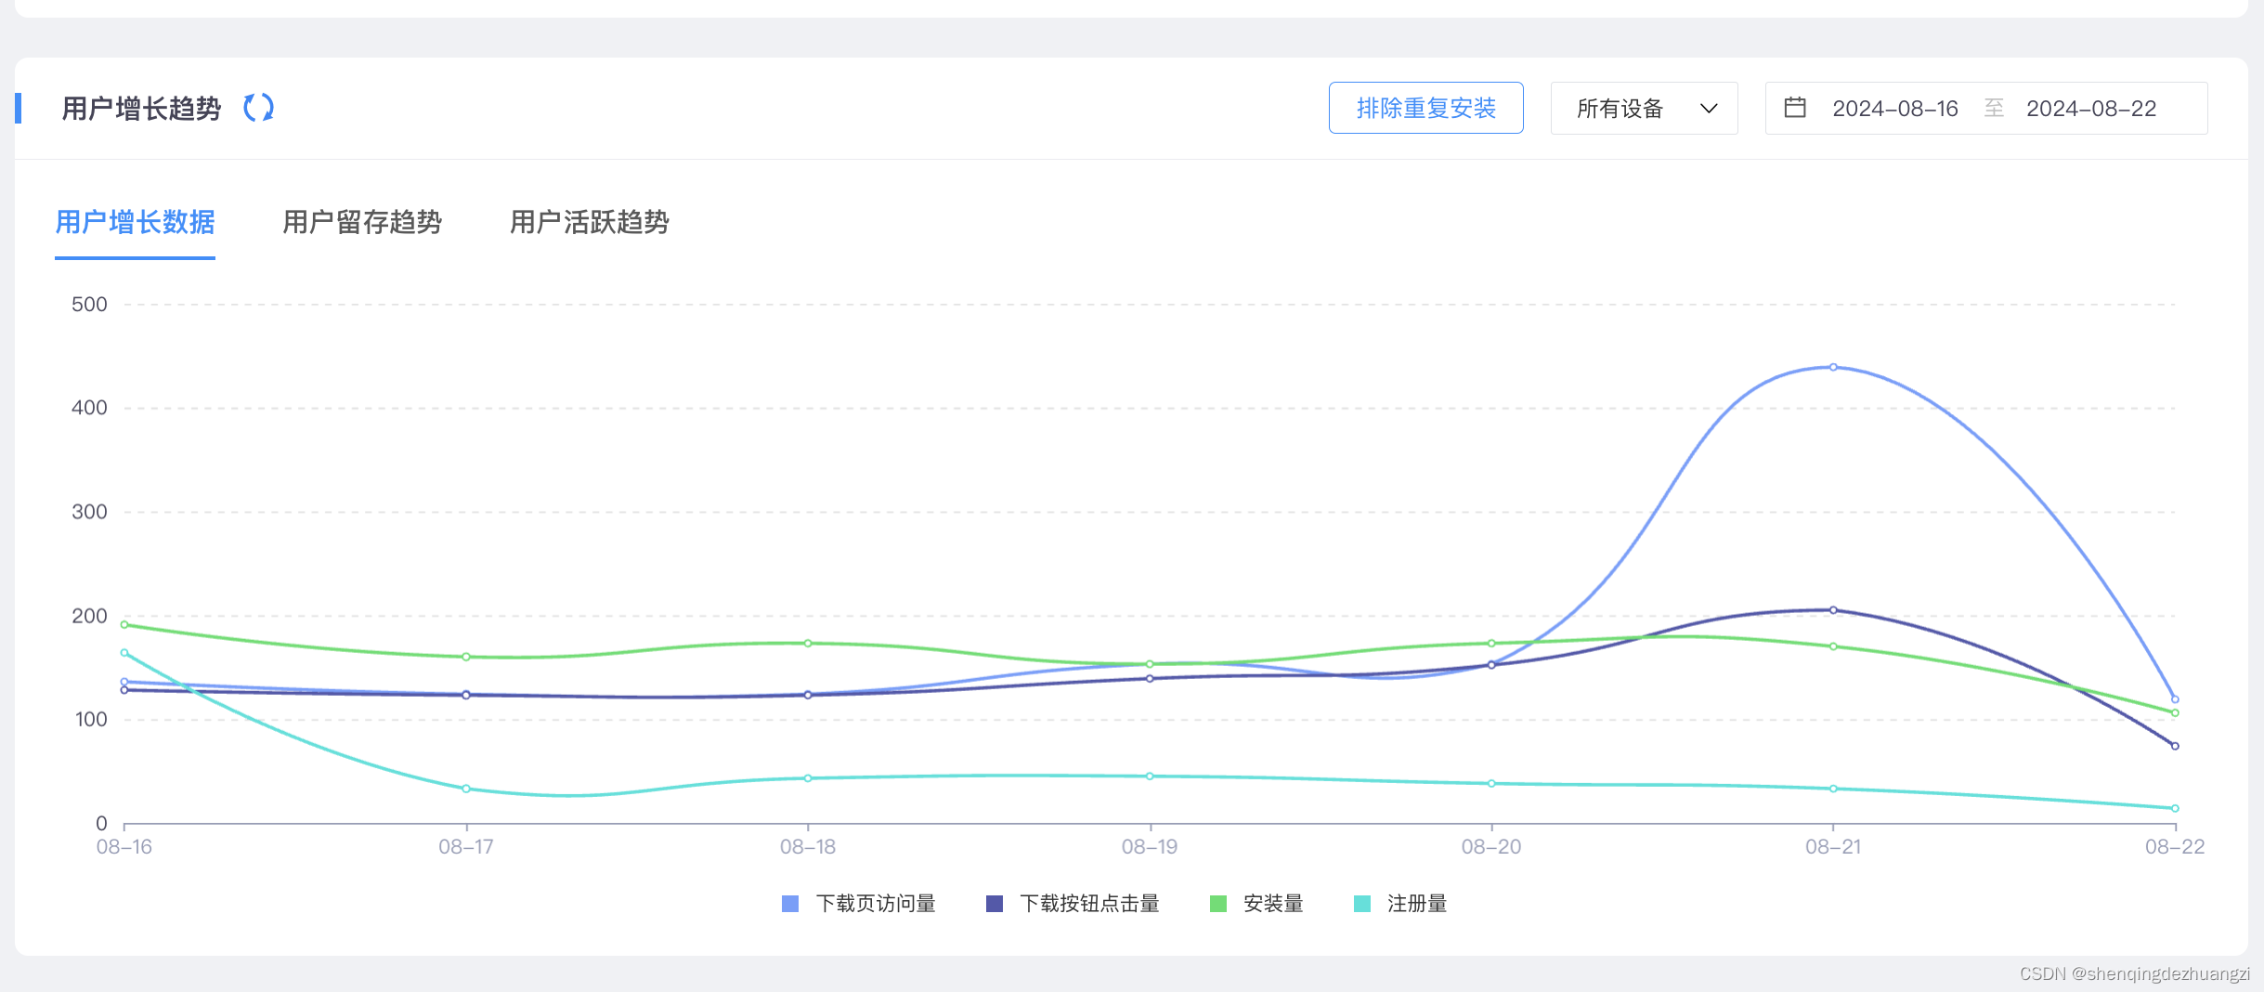Click the 用户增长趋势 panel title
This screenshot has height=992, width=2264.
coord(141,109)
